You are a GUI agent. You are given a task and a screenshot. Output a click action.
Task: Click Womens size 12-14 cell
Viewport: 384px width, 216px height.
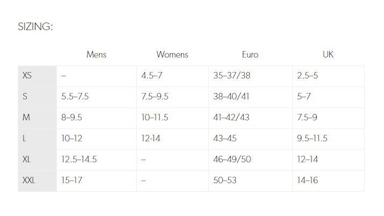151,139
